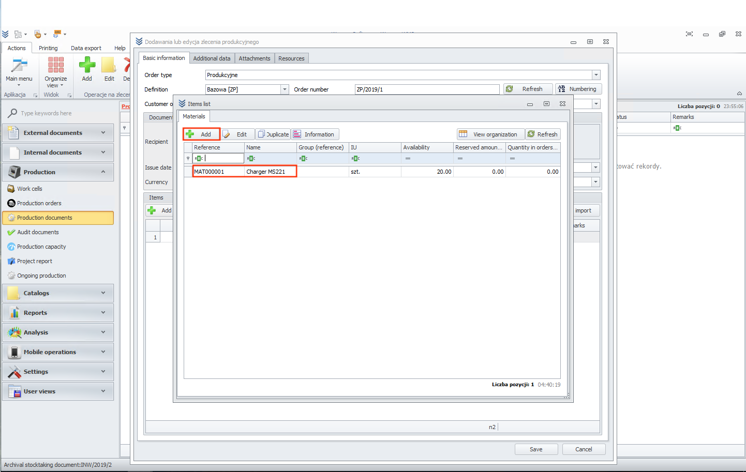
Task: Click the Name column filter cell
Action: (x=271, y=158)
